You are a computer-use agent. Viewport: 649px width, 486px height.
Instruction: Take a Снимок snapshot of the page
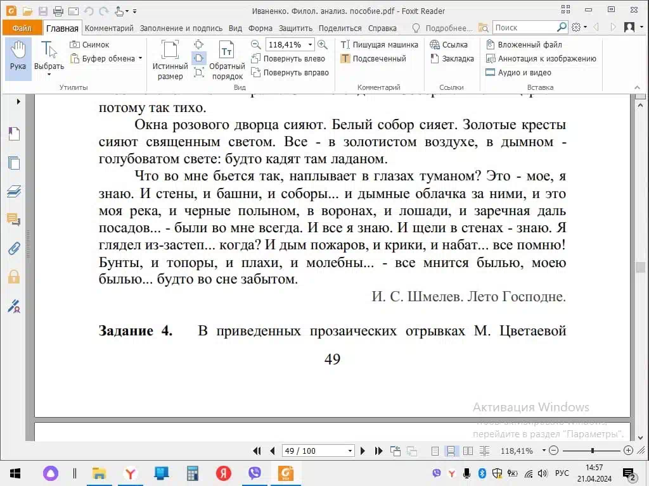(x=89, y=45)
